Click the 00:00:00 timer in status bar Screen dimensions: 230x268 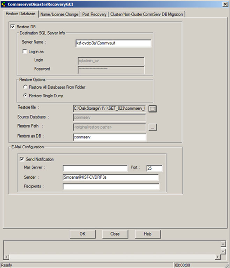(182, 265)
